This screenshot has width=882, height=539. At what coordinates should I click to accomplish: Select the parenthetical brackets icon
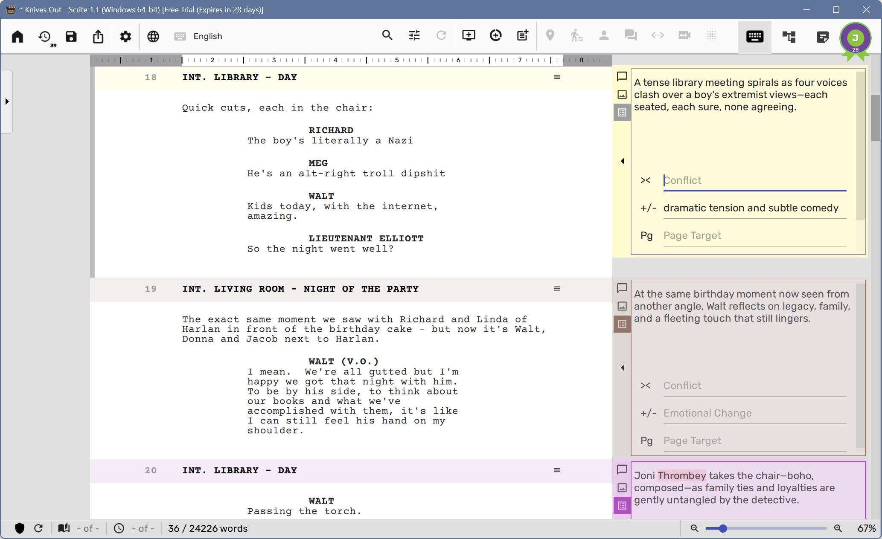[658, 35]
